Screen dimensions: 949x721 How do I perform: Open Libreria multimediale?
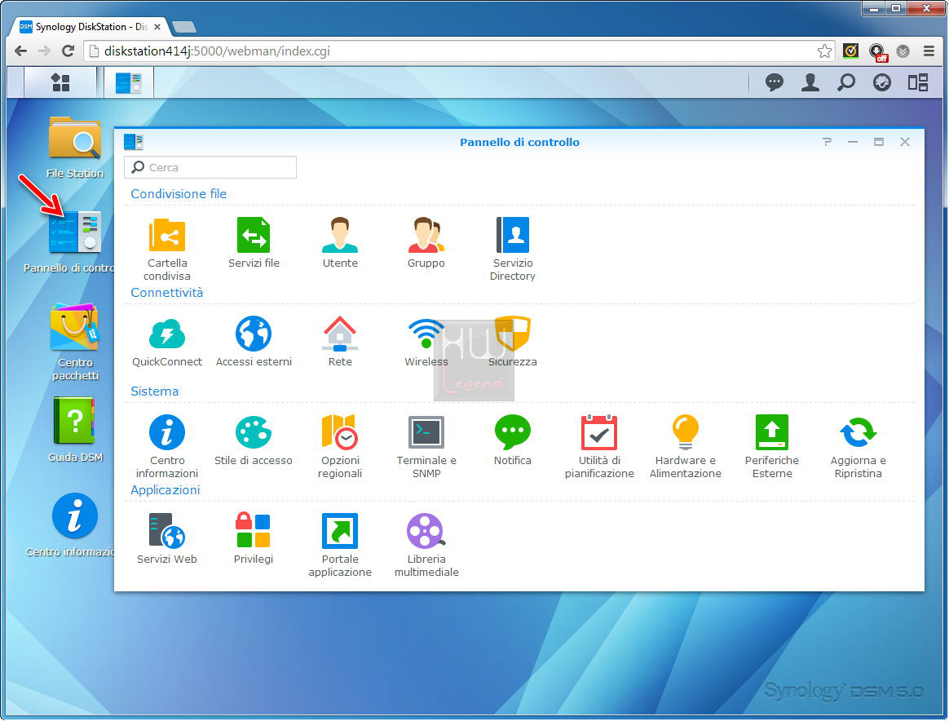[x=426, y=545]
